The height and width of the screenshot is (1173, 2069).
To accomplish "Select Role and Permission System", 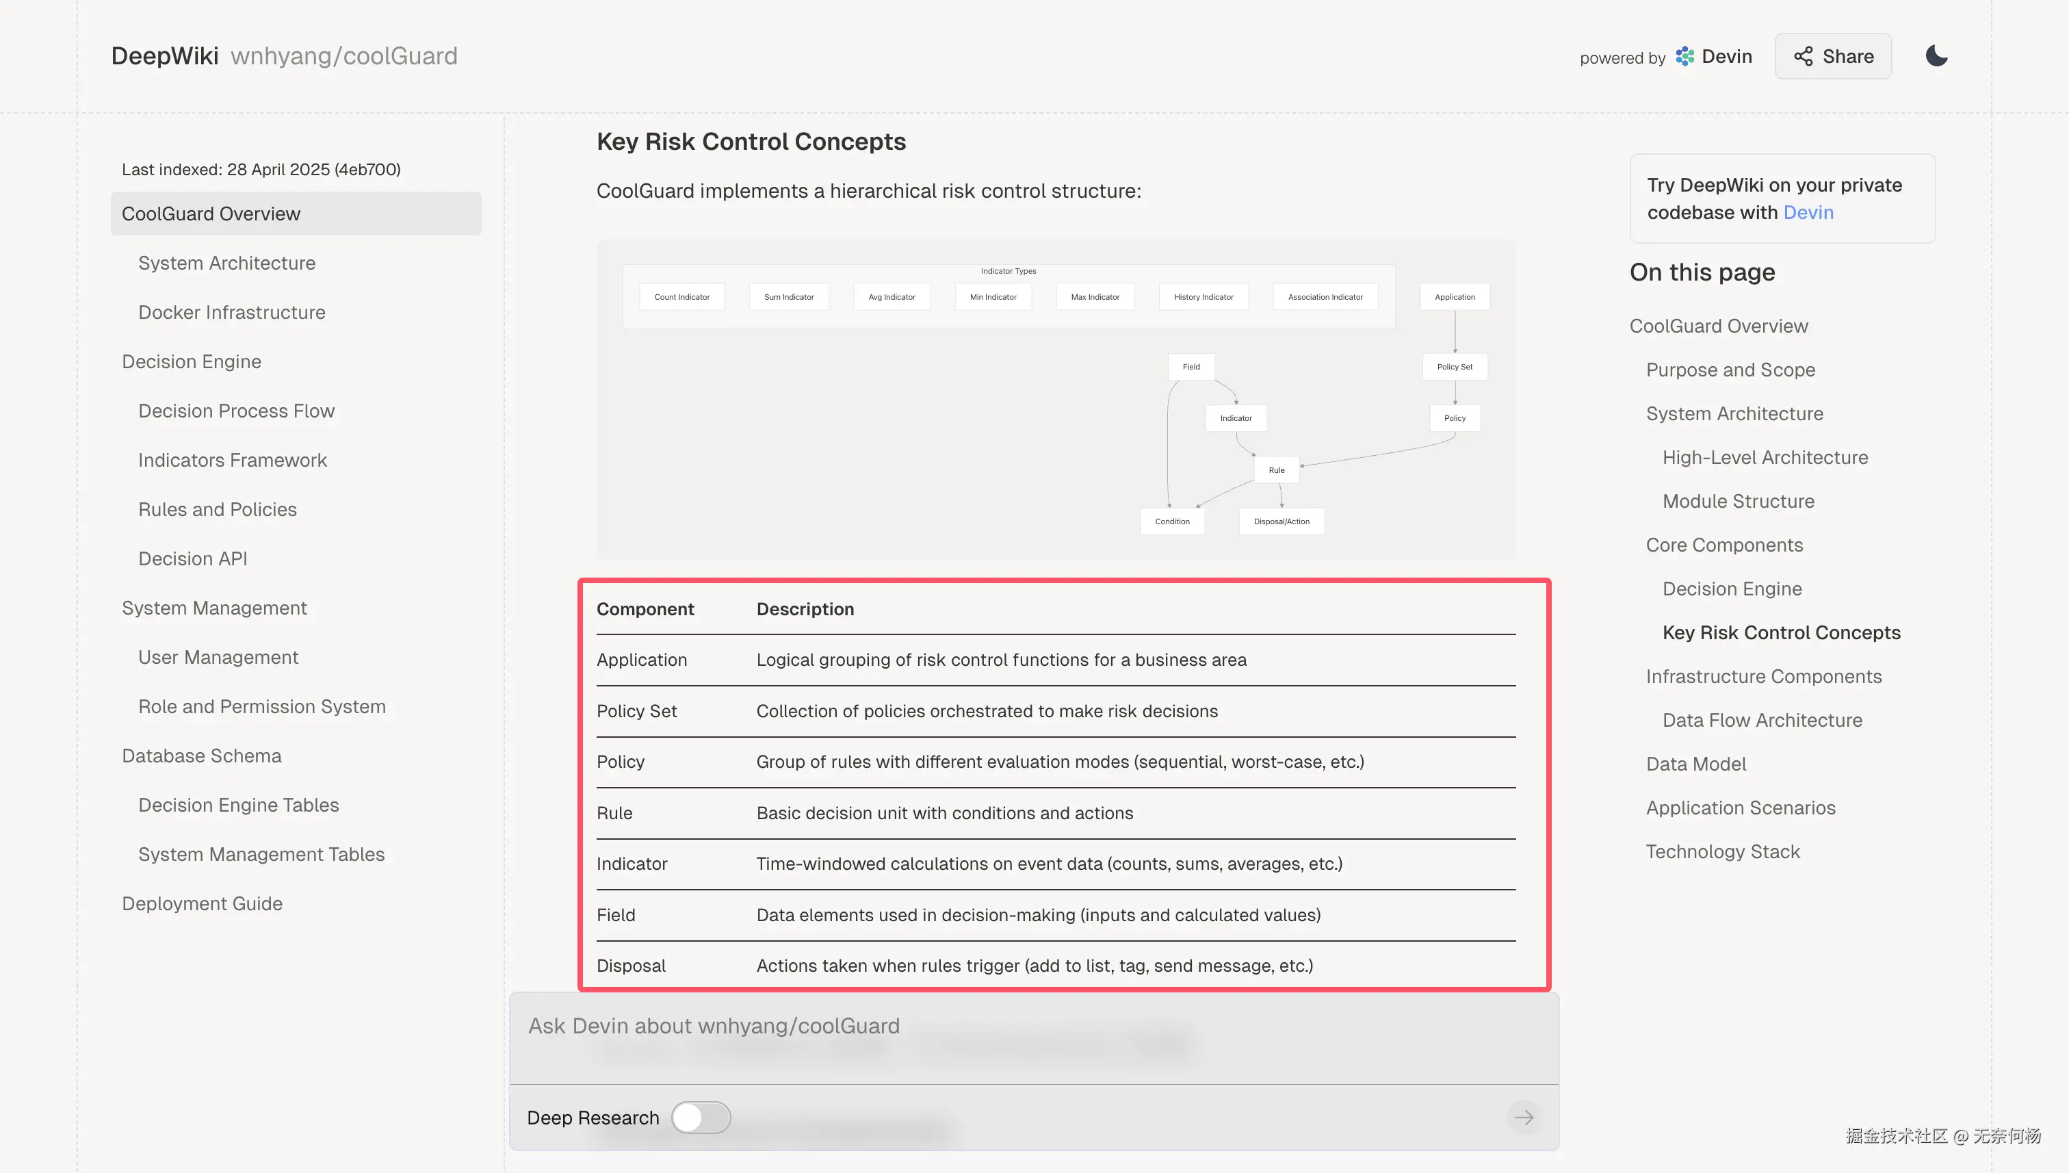I will (x=261, y=706).
